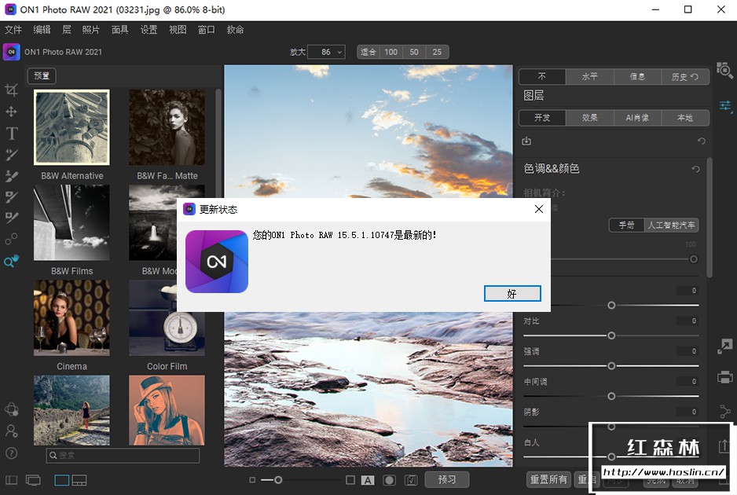
Task: Click the Share icon on right strip
Action: point(724,412)
